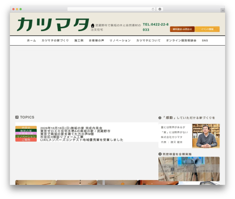Click the dark circular icon beside address bar
235x199 pixels.
point(160,9)
